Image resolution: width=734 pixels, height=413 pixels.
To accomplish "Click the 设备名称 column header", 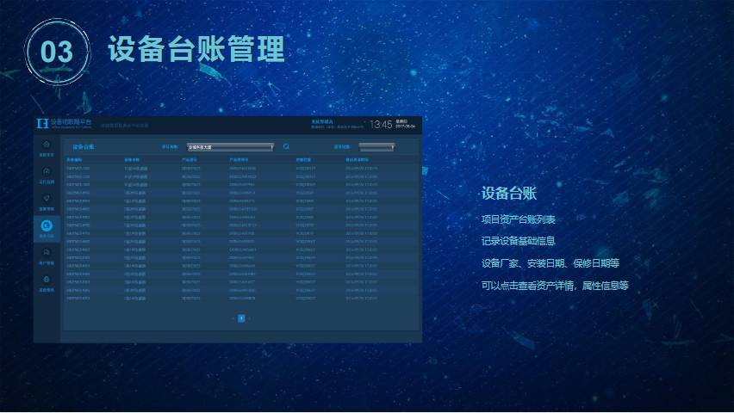I will 133,160.
